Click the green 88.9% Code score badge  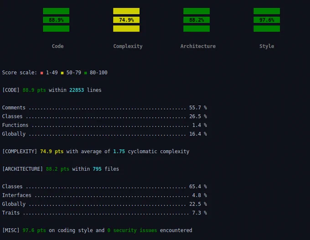click(56, 20)
